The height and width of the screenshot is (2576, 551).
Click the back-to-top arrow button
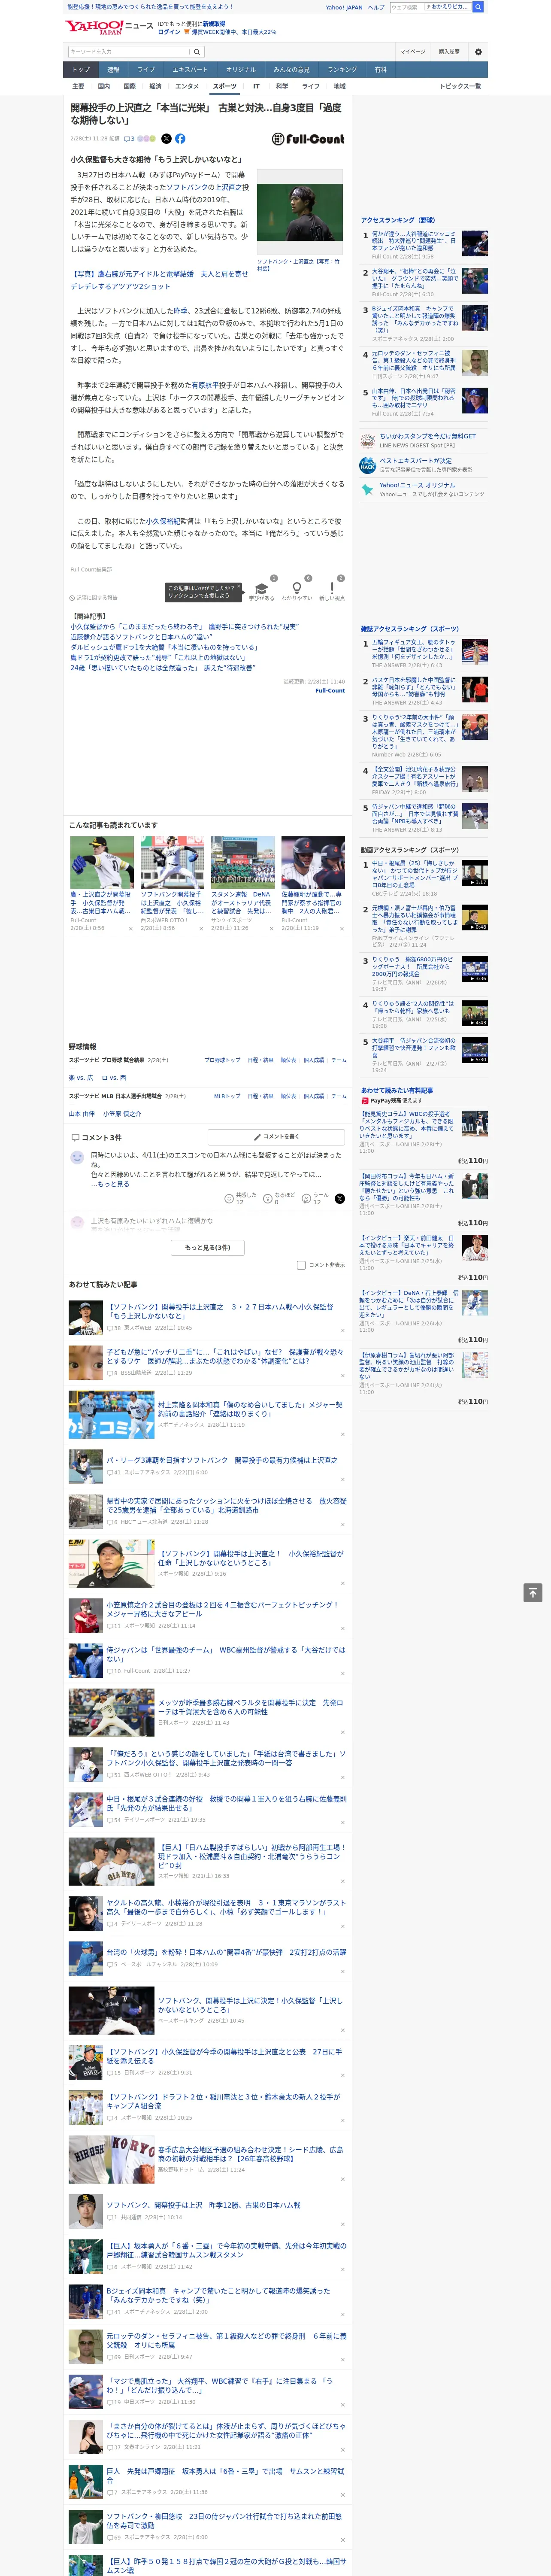point(533,1593)
